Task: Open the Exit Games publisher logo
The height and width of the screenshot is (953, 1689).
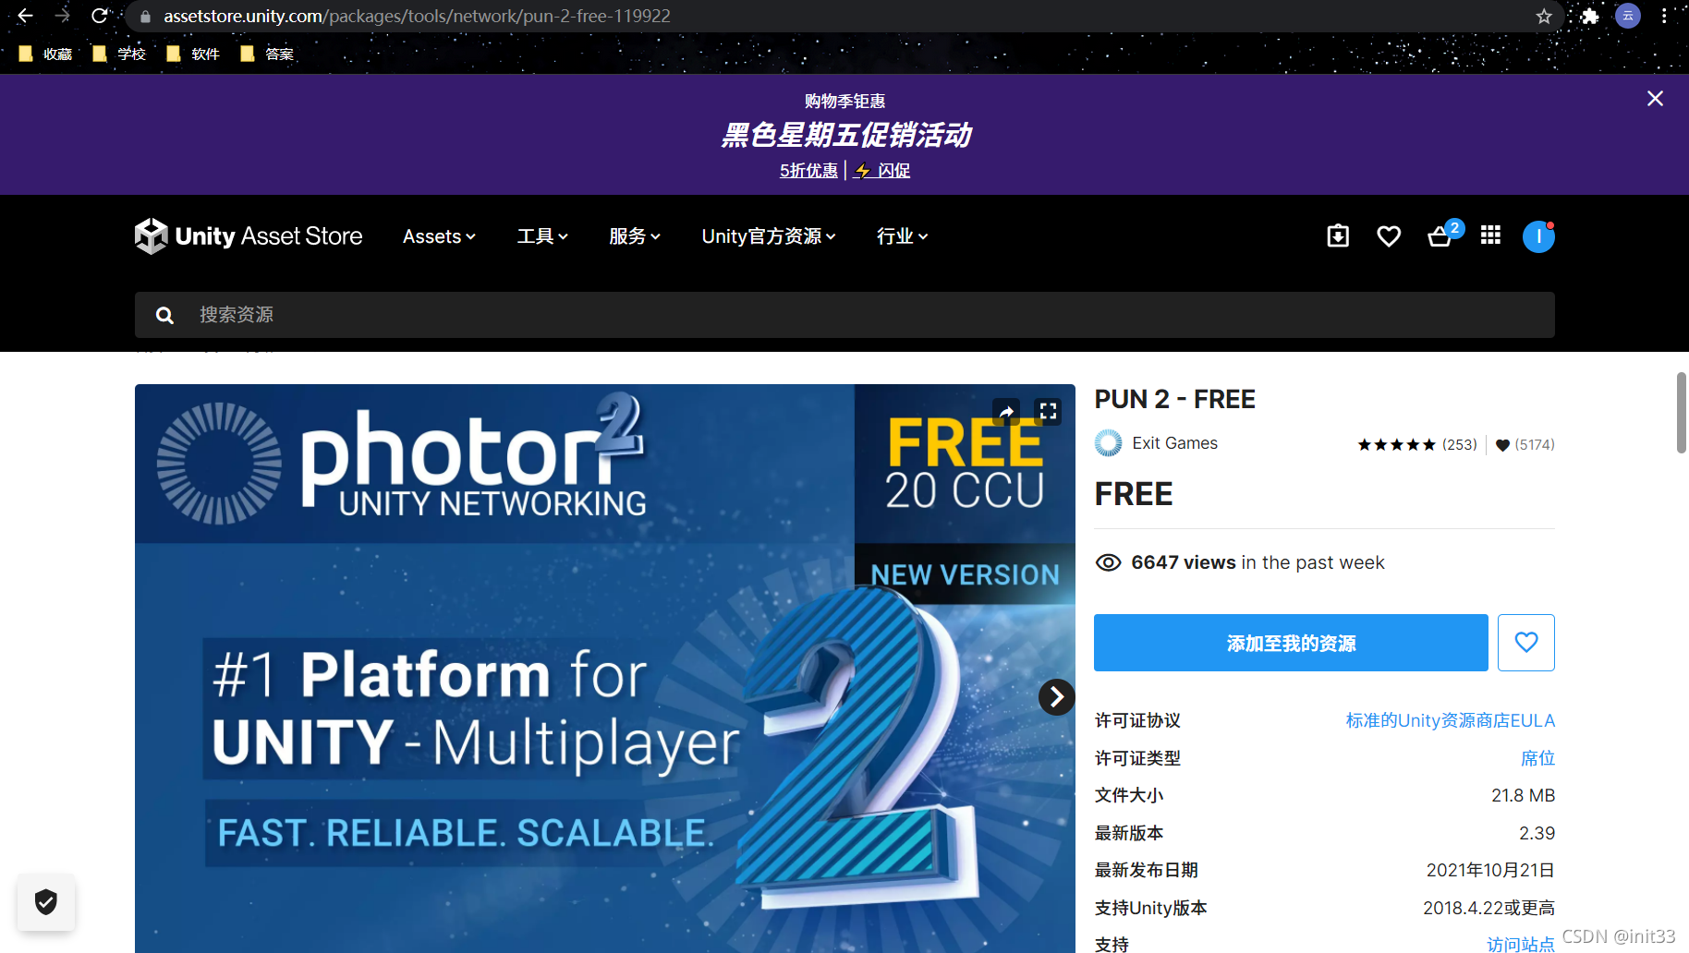Action: coord(1109,443)
